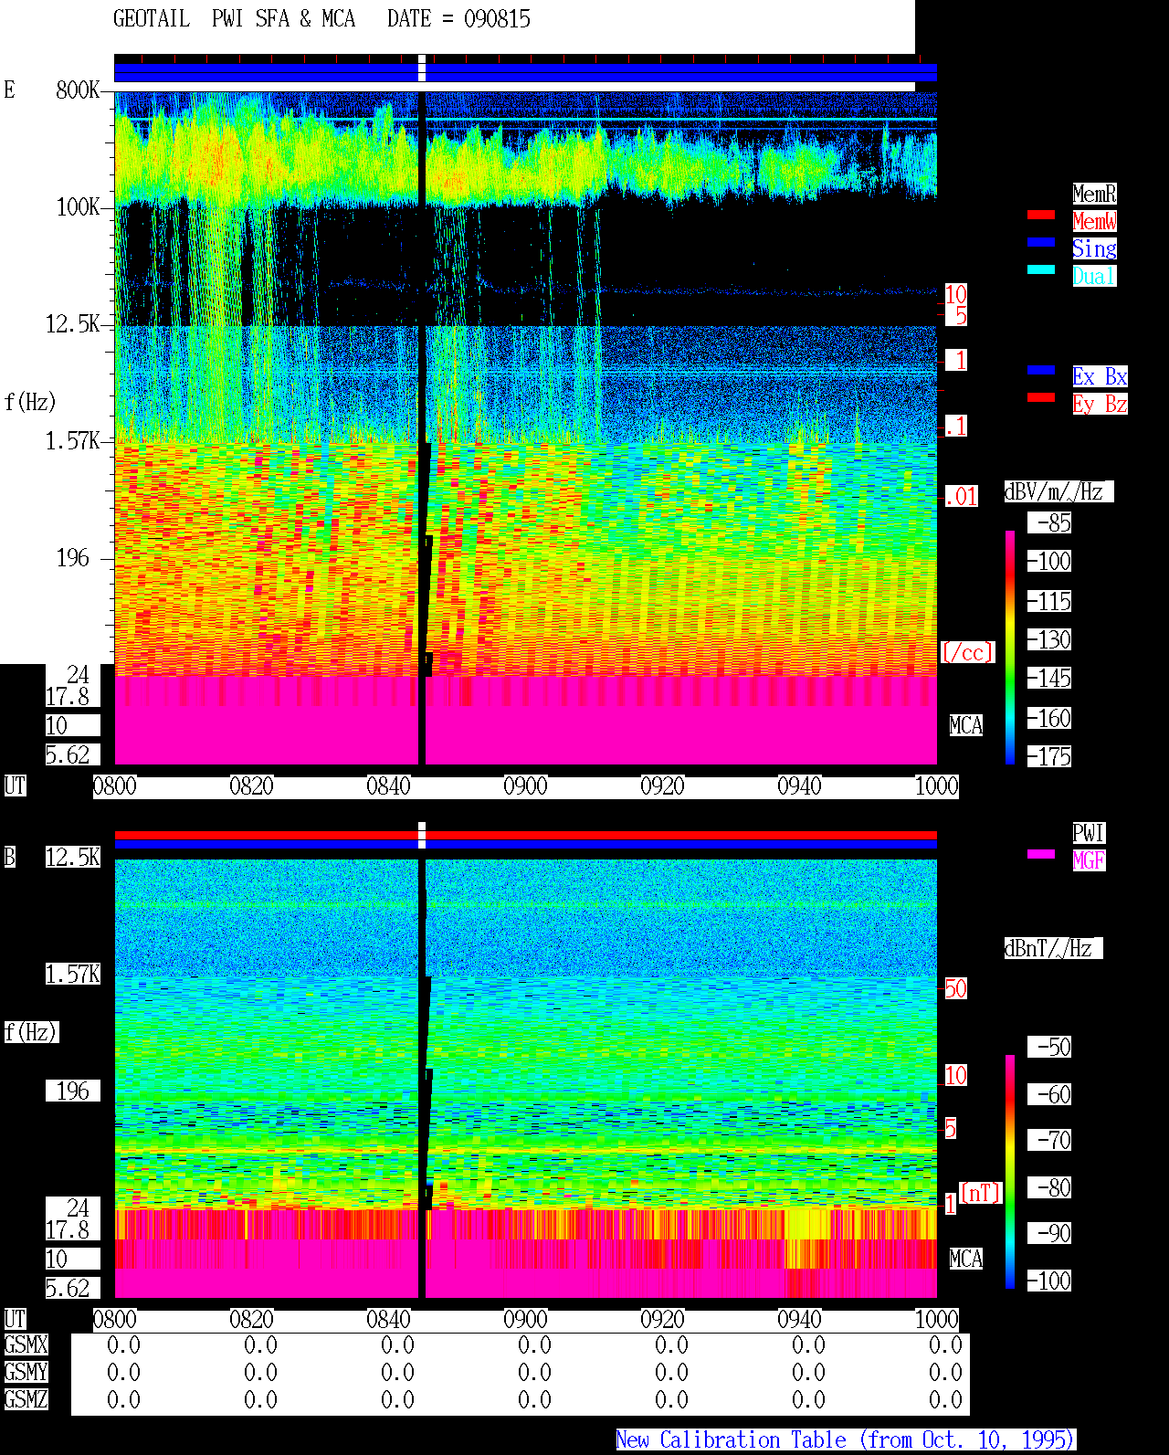Click the -85 color scale value

point(1049,523)
